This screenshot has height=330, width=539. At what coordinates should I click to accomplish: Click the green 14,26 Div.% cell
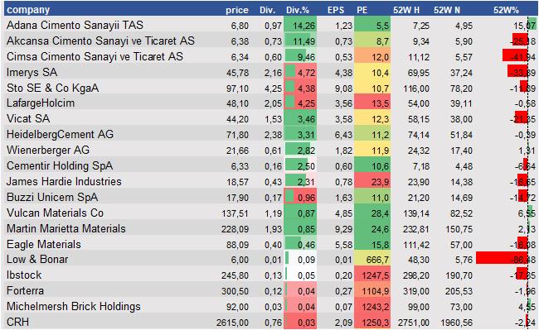tap(300, 25)
